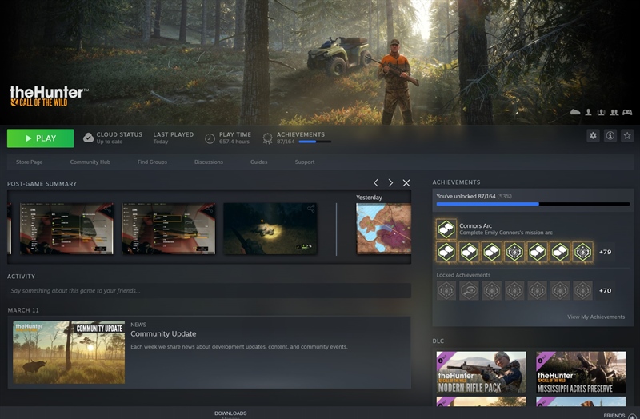The height and width of the screenshot is (419, 640).
Task: Go to next post-game summary item
Action: [x=390, y=183]
